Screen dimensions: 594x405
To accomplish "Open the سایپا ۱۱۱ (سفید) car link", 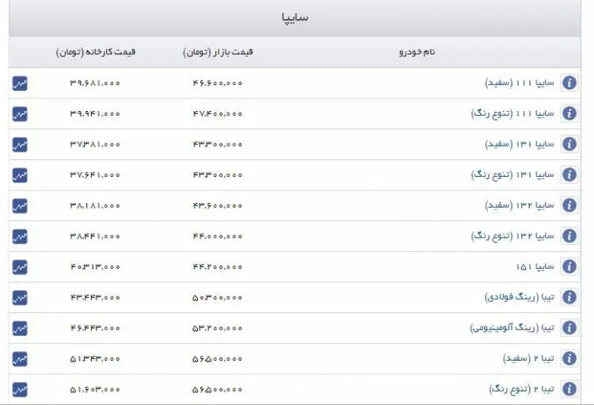I will pos(520,82).
